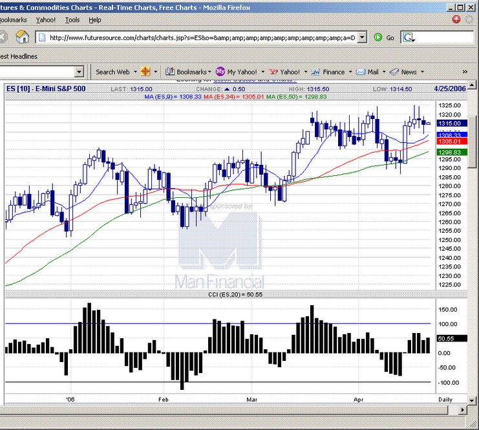Click the page icon in the address bar
This screenshot has width=479, height=430.
(x=42, y=38)
